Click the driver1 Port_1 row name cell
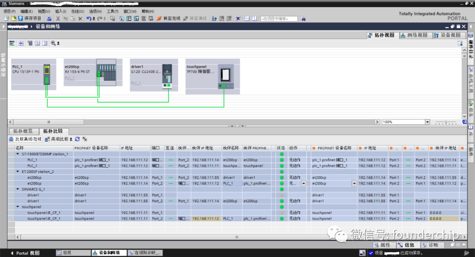 point(44,195)
